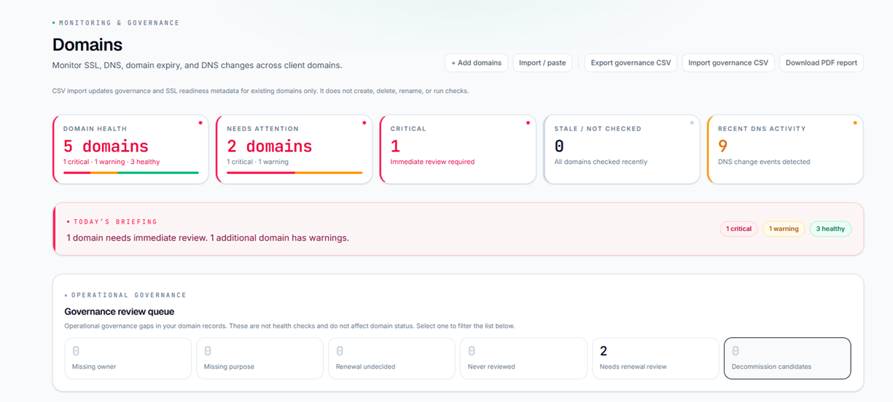Screen dimensions: 893x402
Task: Select the Decommission candidates tile
Action: point(787,358)
